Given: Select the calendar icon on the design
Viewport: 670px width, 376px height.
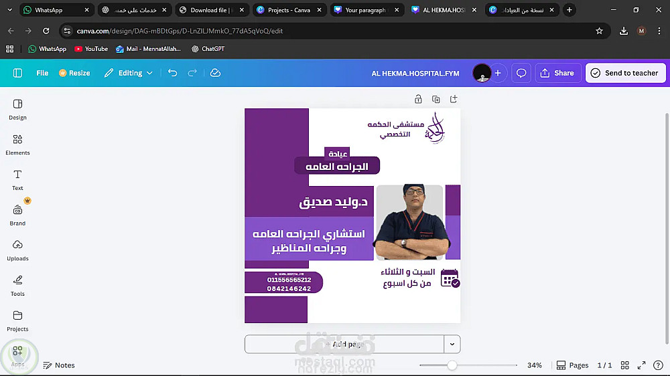Looking at the screenshot, I should [x=450, y=278].
